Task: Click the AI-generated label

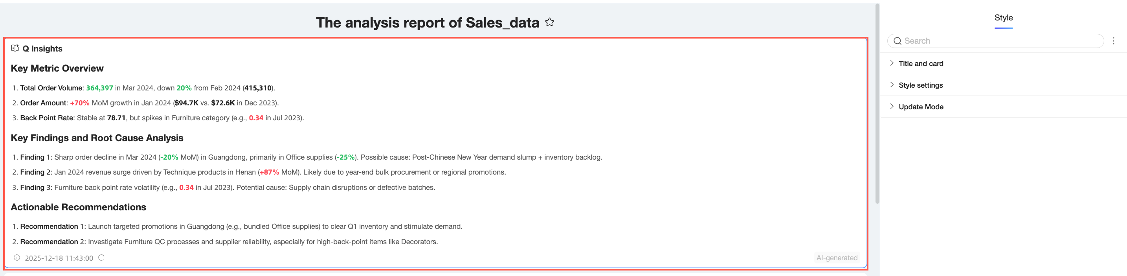Action: (837, 258)
